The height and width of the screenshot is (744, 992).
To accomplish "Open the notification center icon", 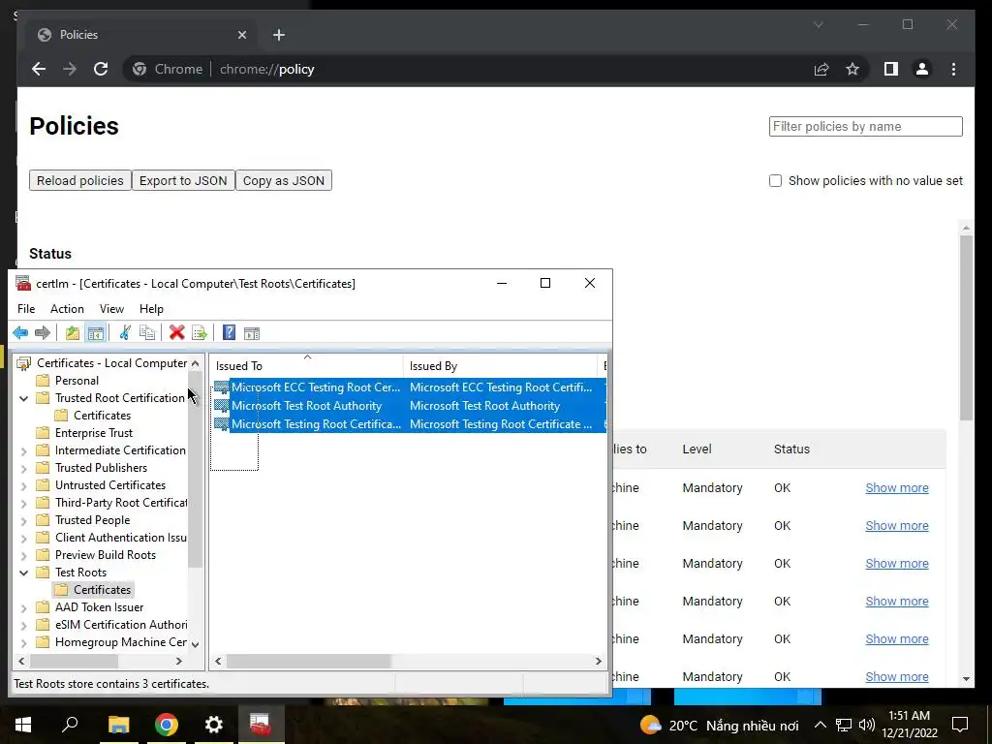I will (960, 725).
